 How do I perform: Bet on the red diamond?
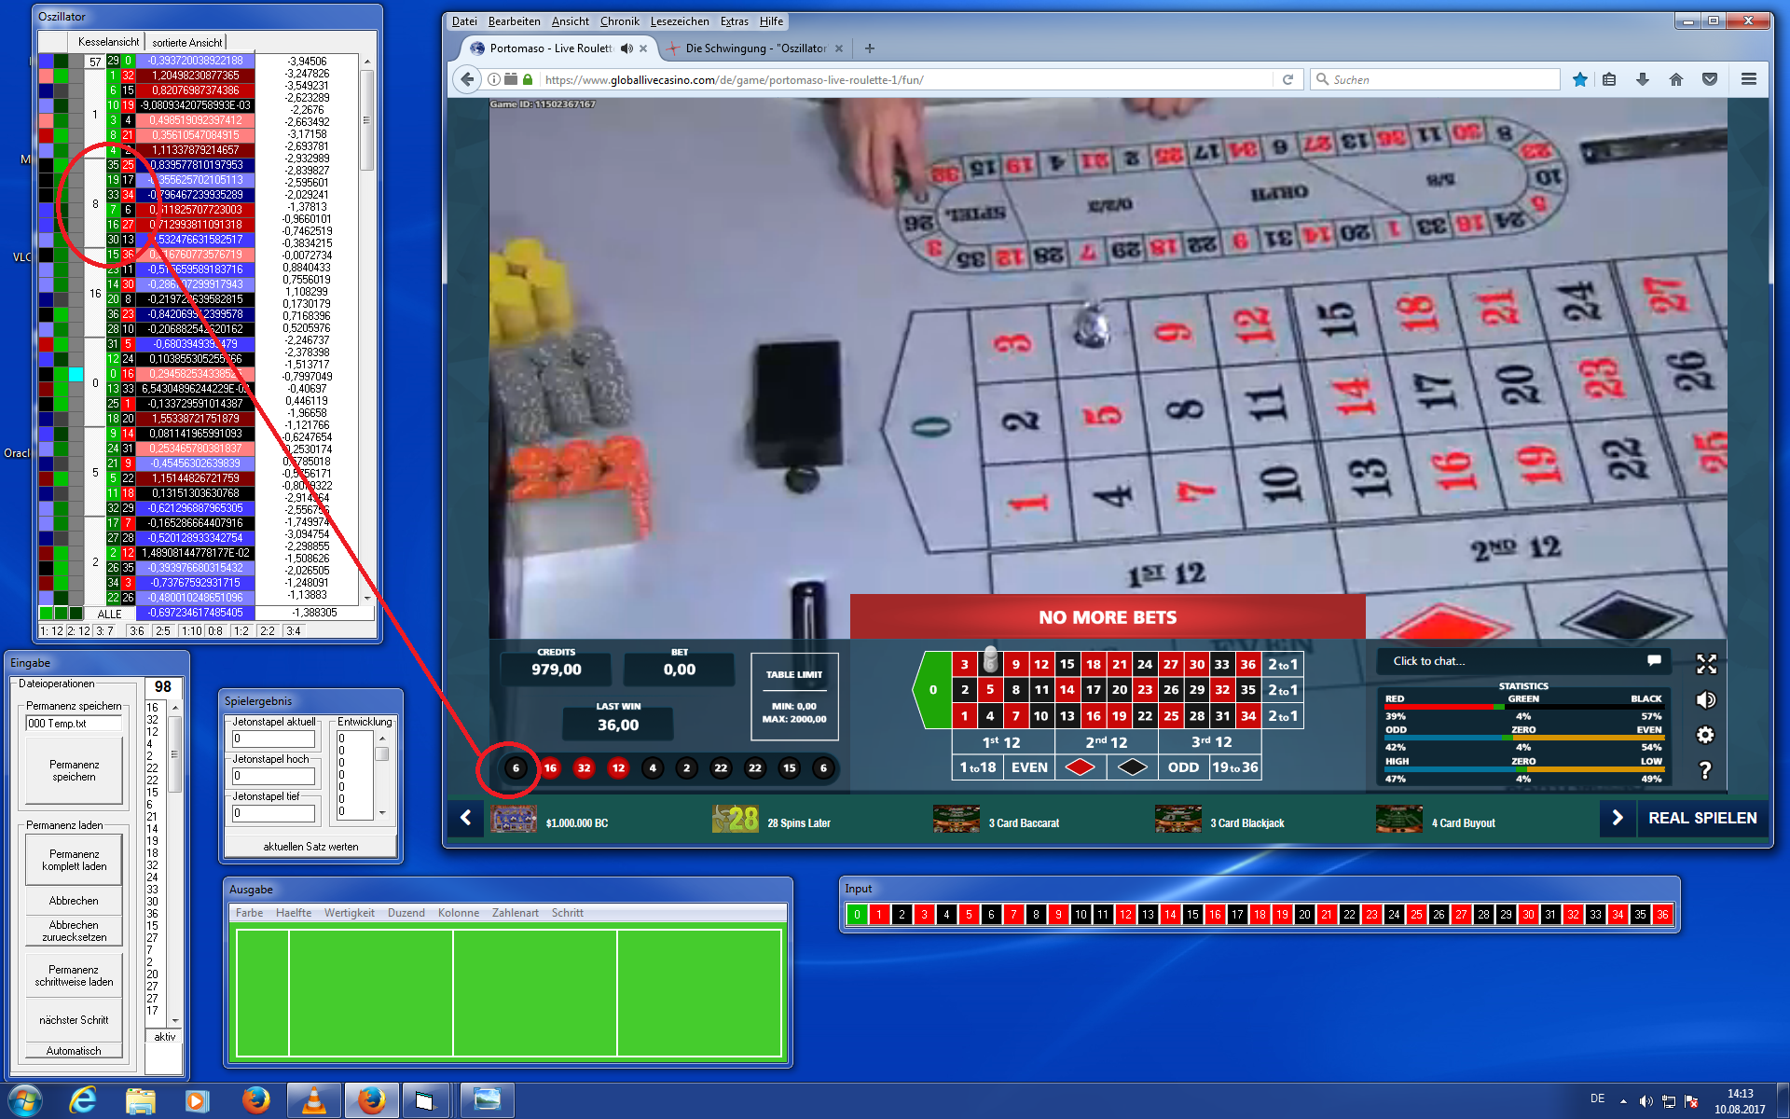point(1081,767)
